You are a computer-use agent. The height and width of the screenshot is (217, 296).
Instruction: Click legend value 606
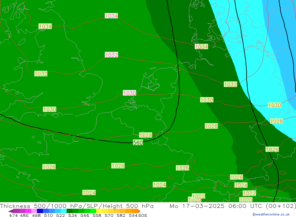[143, 215]
